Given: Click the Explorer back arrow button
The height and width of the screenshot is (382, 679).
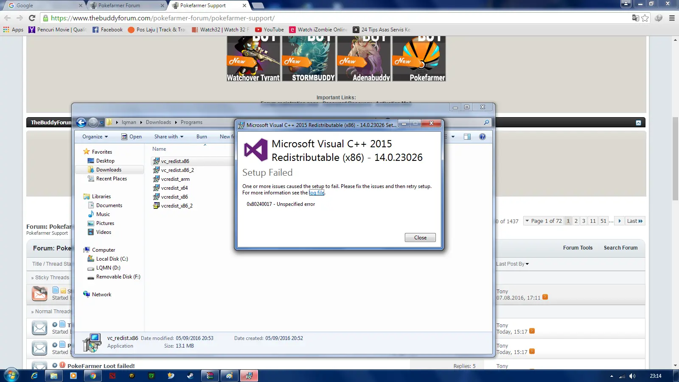Looking at the screenshot, I should [x=81, y=123].
